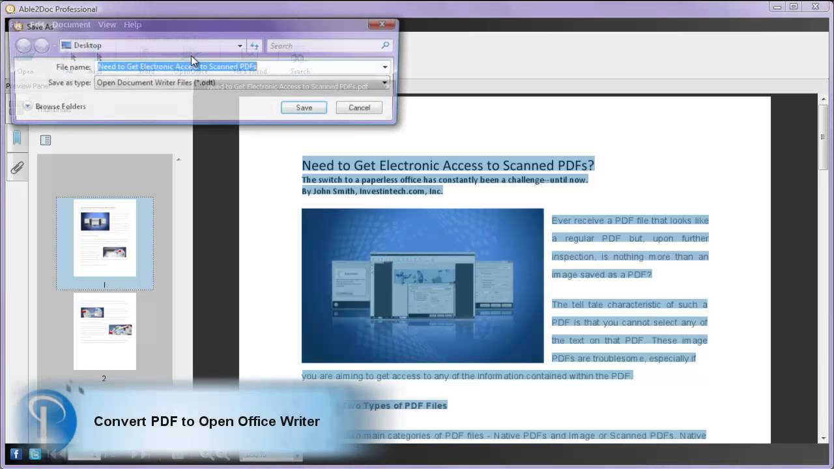Click the refresh button beside the location bar

point(254,46)
